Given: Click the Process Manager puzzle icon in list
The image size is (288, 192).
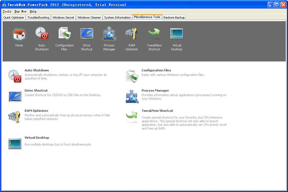Looking at the screenshot, I should pyautogui.click(x=132, y=96).
